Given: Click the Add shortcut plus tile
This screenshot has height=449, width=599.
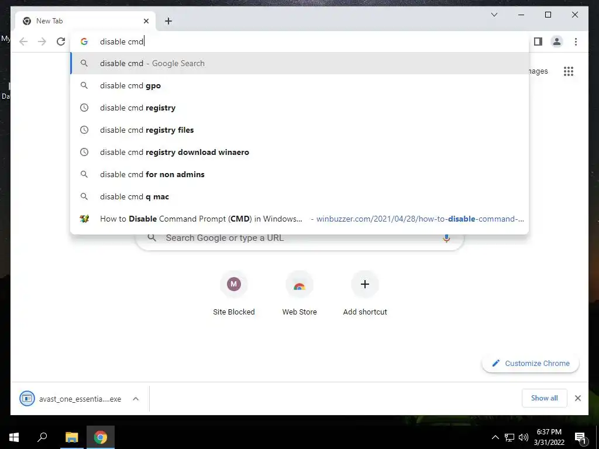Looking at the screenshot, I should pos(365,293).
